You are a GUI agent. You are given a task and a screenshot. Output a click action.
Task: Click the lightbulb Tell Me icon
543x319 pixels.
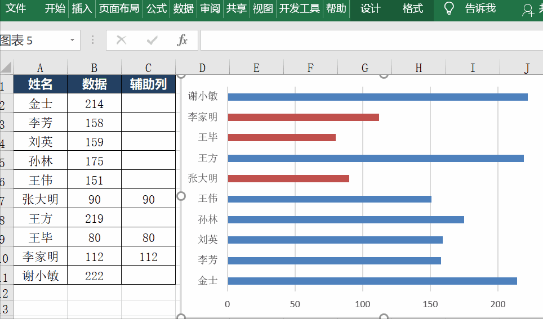click(x=449, y=8)
